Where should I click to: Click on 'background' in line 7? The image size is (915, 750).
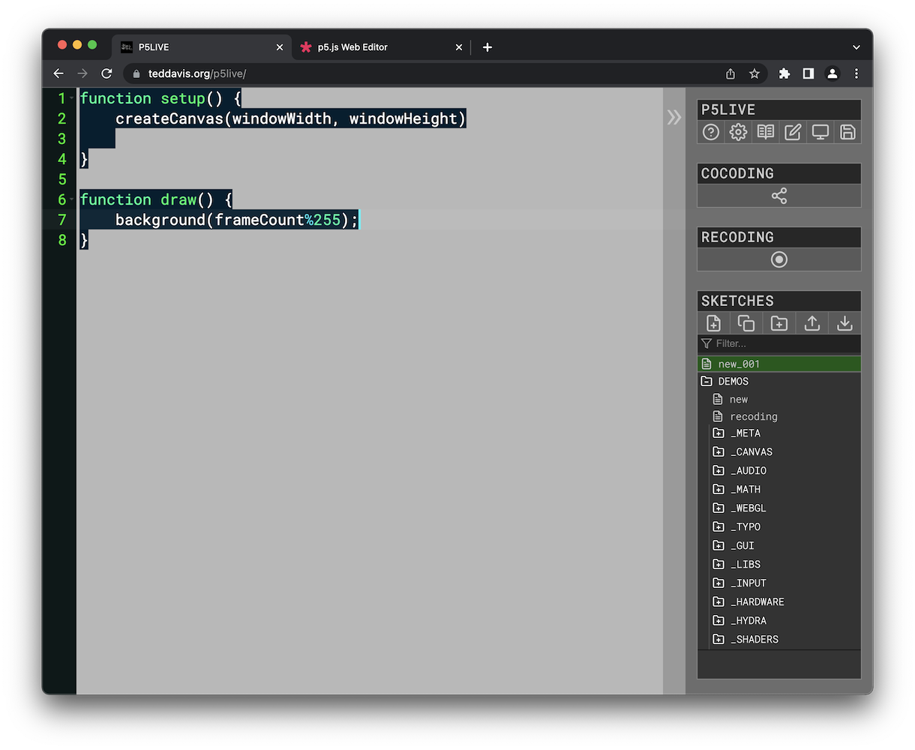click(x=160, y=220)
